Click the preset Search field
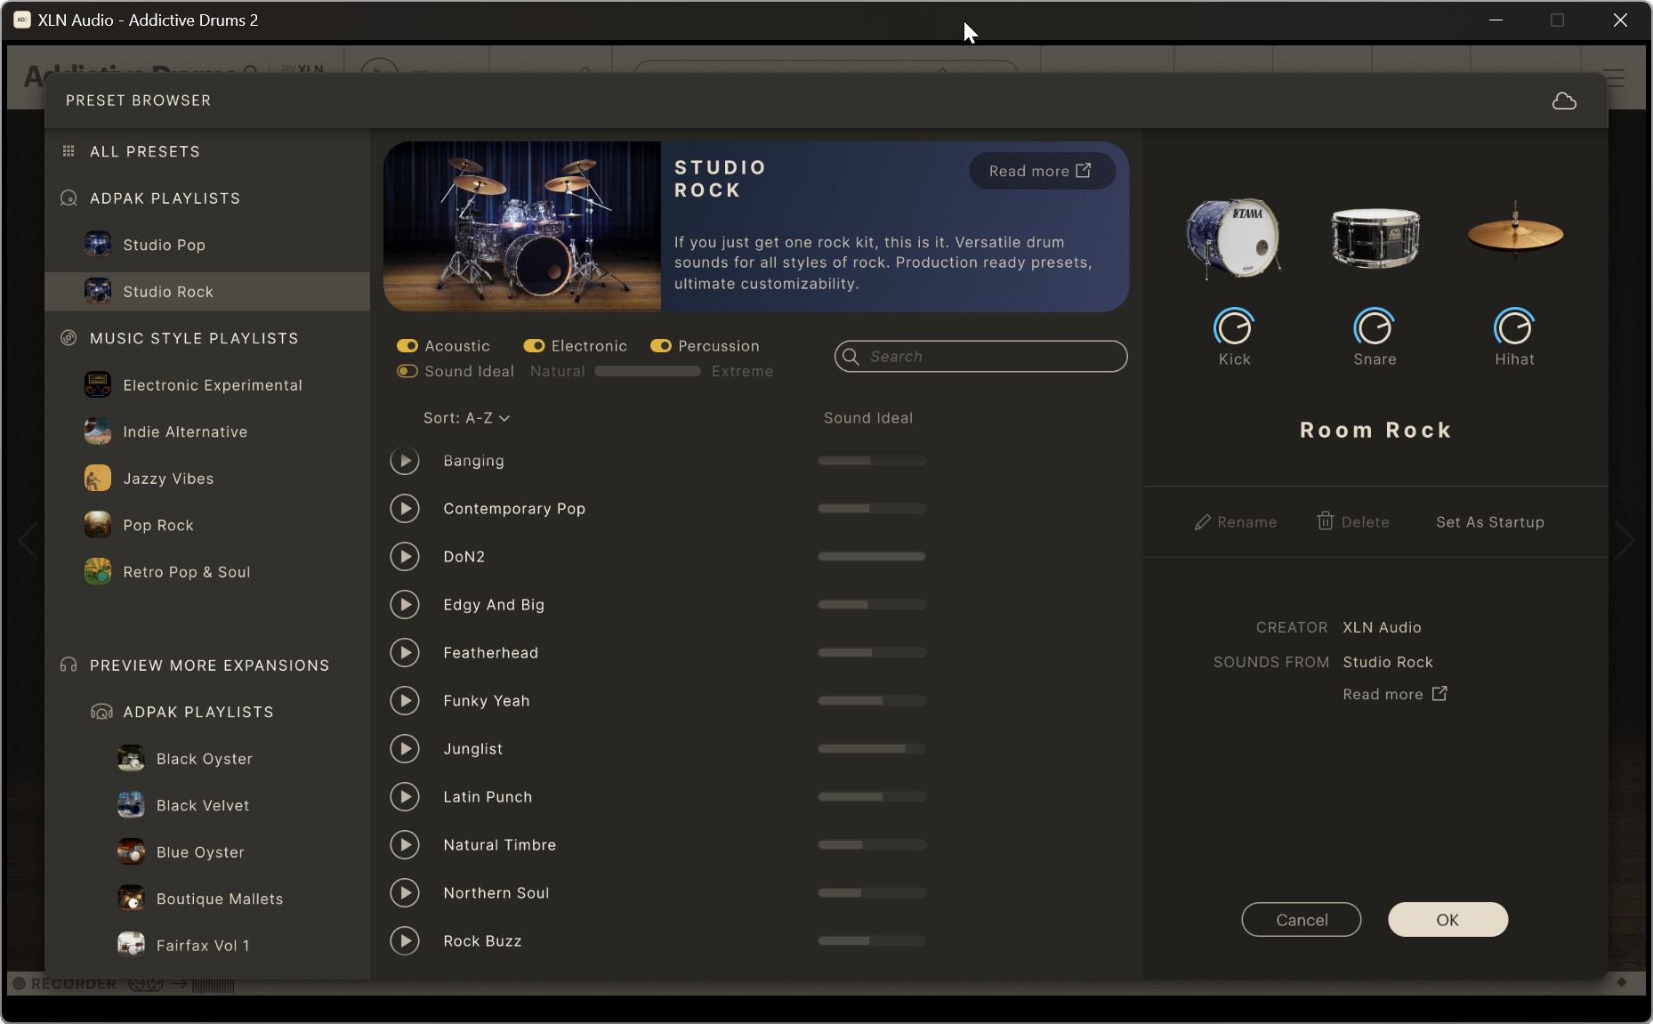1653x1024 pixels. point(980,357)
